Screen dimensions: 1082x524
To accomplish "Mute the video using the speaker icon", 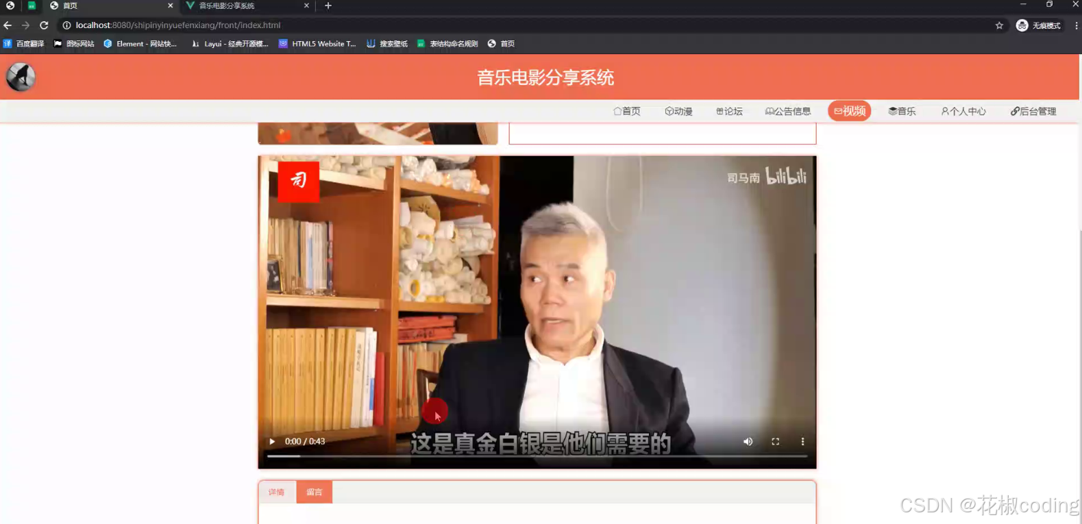I will coord(748,442).
